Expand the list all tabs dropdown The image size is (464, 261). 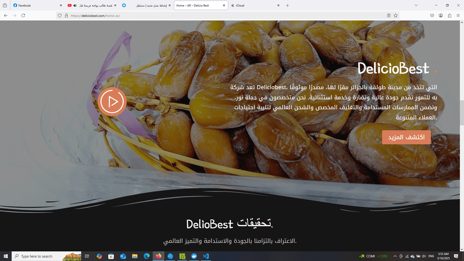point(416,5)
